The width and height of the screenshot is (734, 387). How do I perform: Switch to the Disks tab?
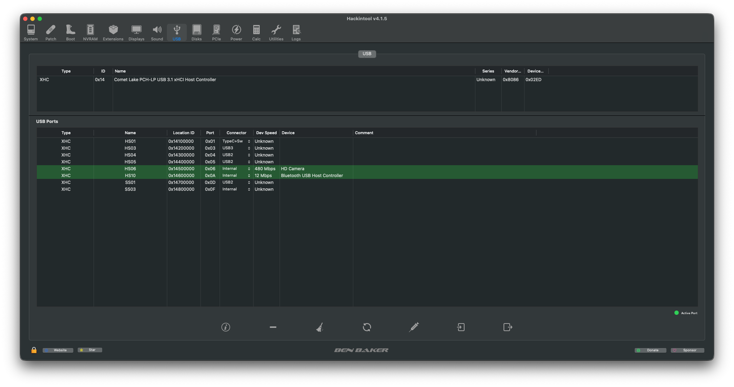[x=197, y=32]
